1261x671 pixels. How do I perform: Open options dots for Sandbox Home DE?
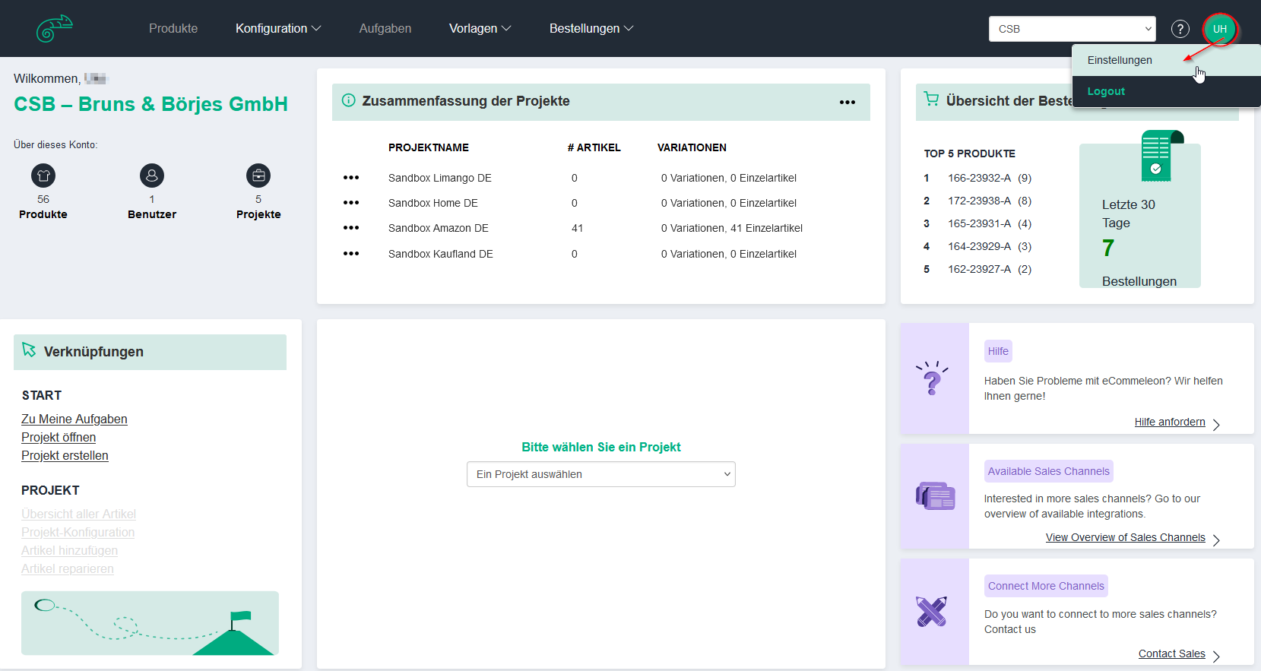[351, 203]
